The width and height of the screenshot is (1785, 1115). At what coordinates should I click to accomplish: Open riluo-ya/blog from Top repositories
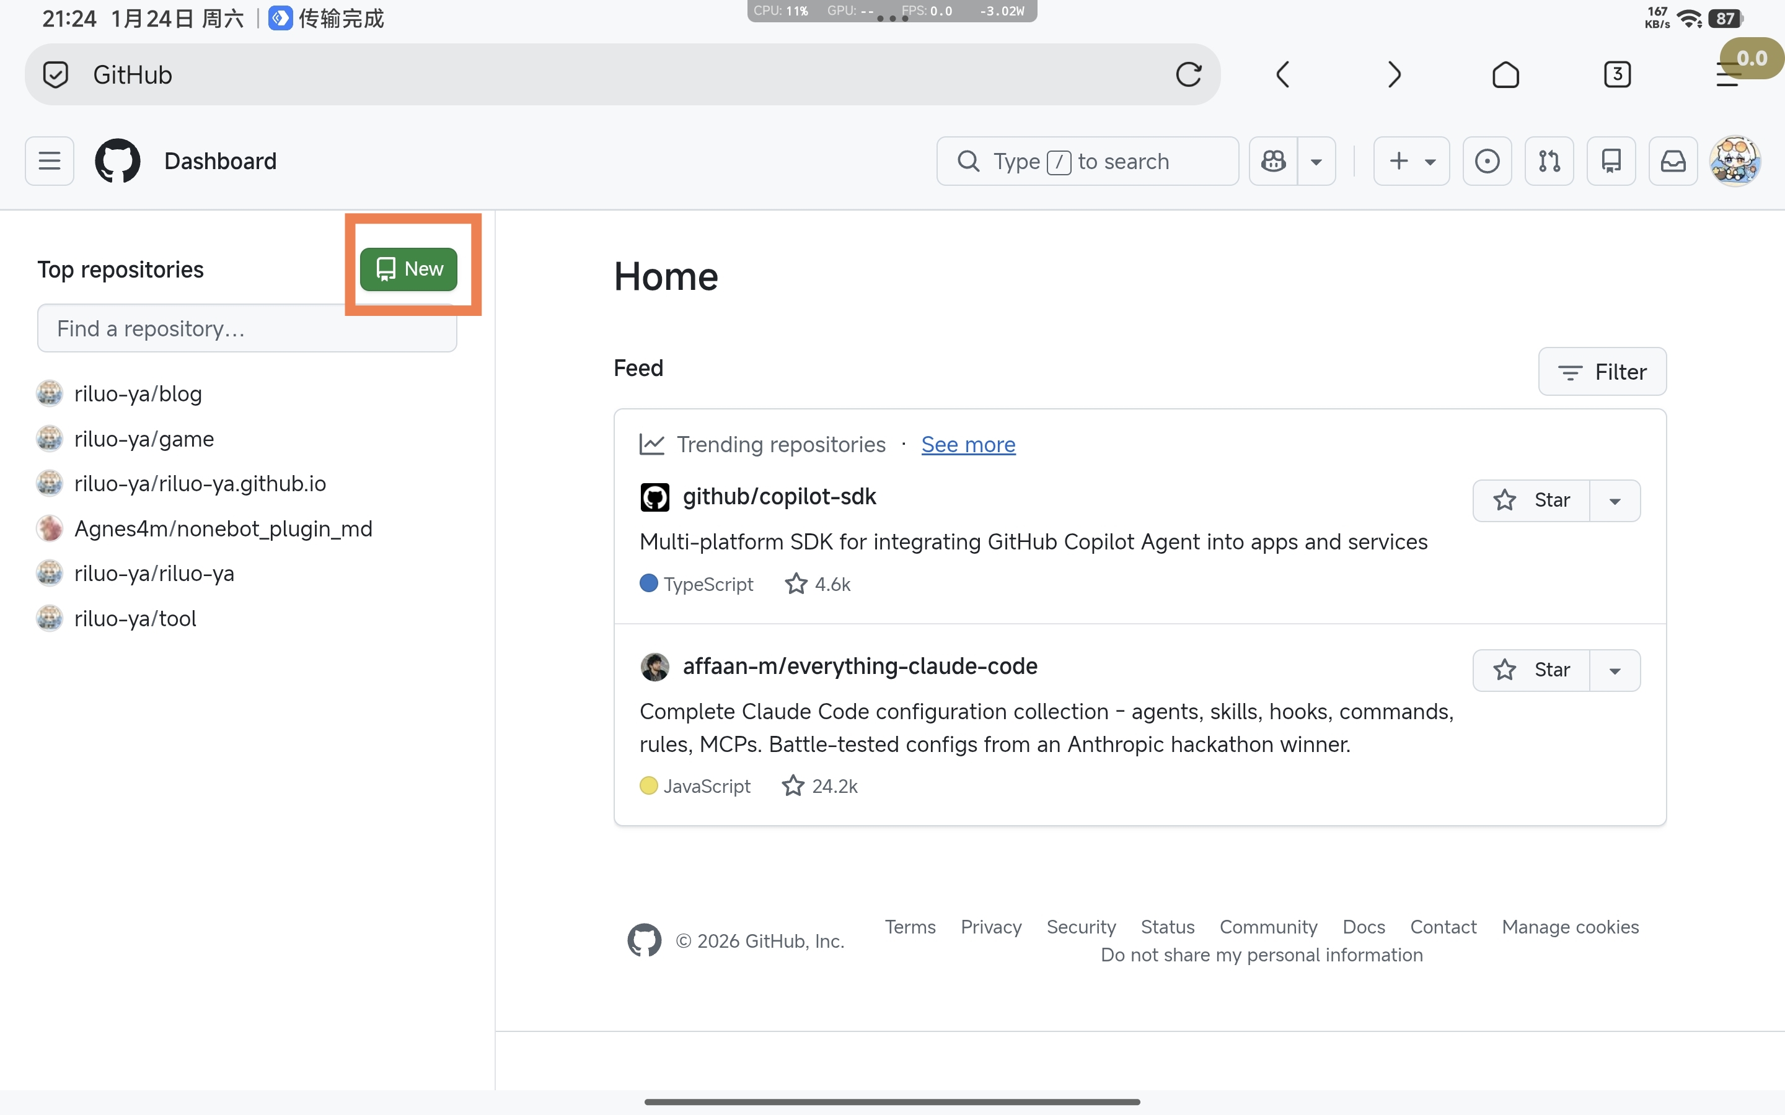(138, 394)
